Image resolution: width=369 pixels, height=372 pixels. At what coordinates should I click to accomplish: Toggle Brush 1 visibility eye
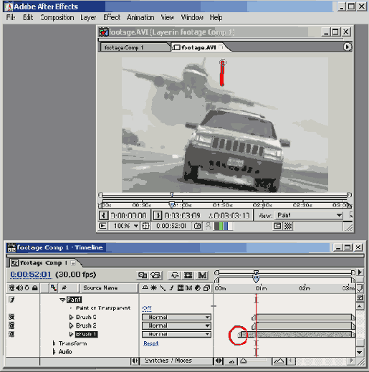click(x=11, y=334)
